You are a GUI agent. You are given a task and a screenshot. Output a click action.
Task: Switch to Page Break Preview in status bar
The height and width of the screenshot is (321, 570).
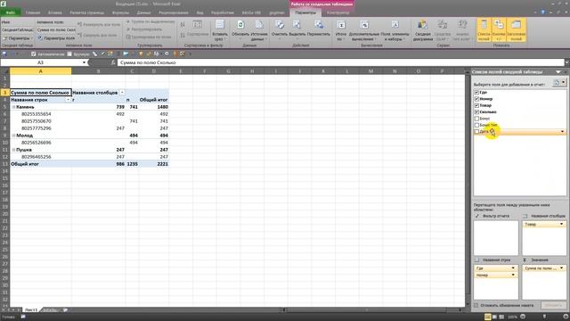click(x=501, y=317)
